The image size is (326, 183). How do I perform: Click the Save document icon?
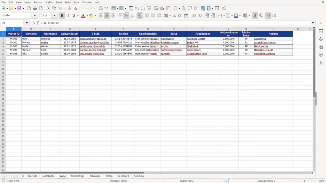(x=19, y=8)
